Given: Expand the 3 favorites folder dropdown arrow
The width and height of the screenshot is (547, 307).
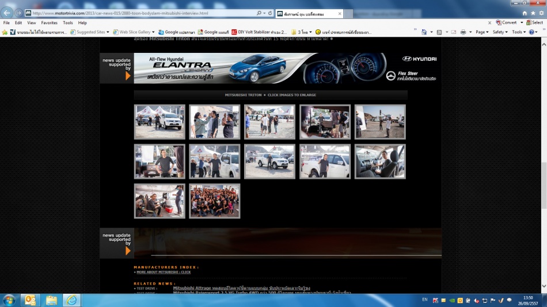Looking at the screenshot, I should coord(310,32).
